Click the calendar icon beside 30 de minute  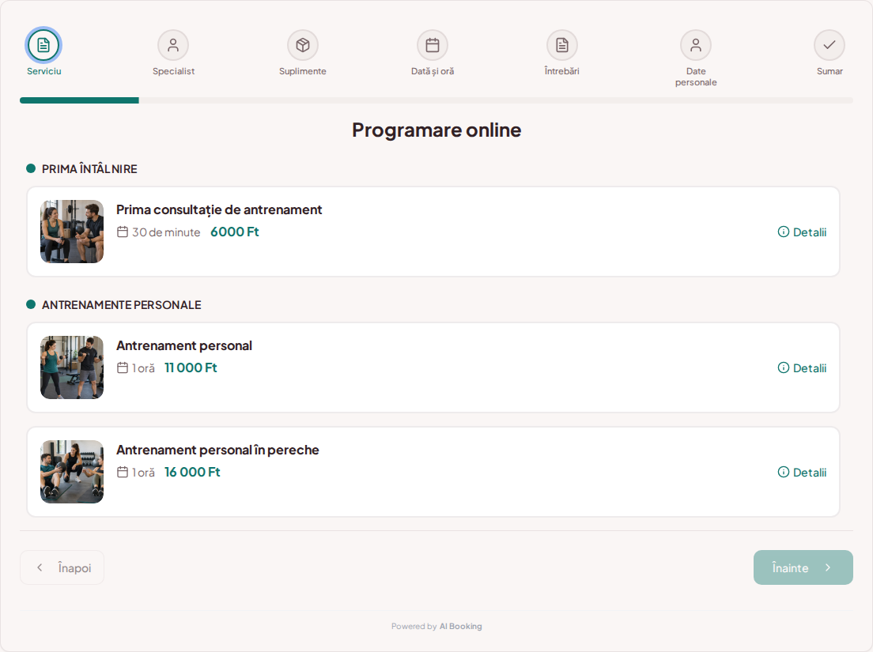click(x=123, y=232)
